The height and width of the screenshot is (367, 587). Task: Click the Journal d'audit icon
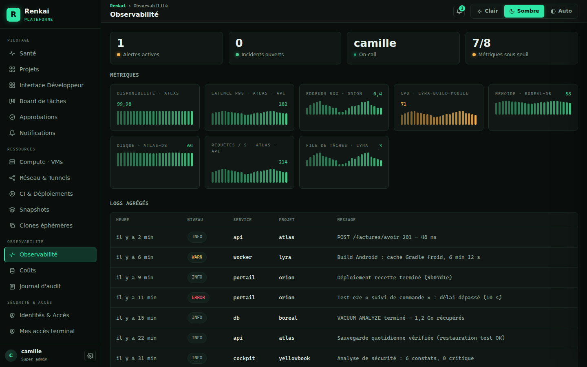click(12, 286)
